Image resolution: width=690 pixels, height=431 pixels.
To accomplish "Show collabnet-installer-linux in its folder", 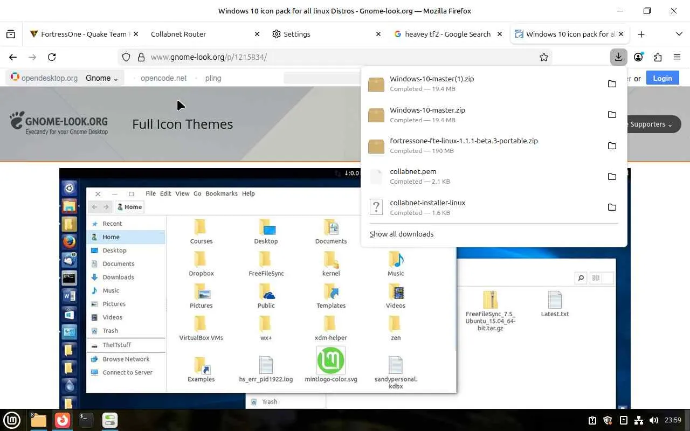I will pyautogui.click(x=612, y=207).
